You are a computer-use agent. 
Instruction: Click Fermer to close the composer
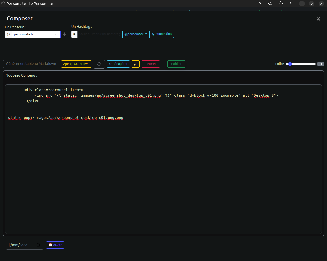150,64
